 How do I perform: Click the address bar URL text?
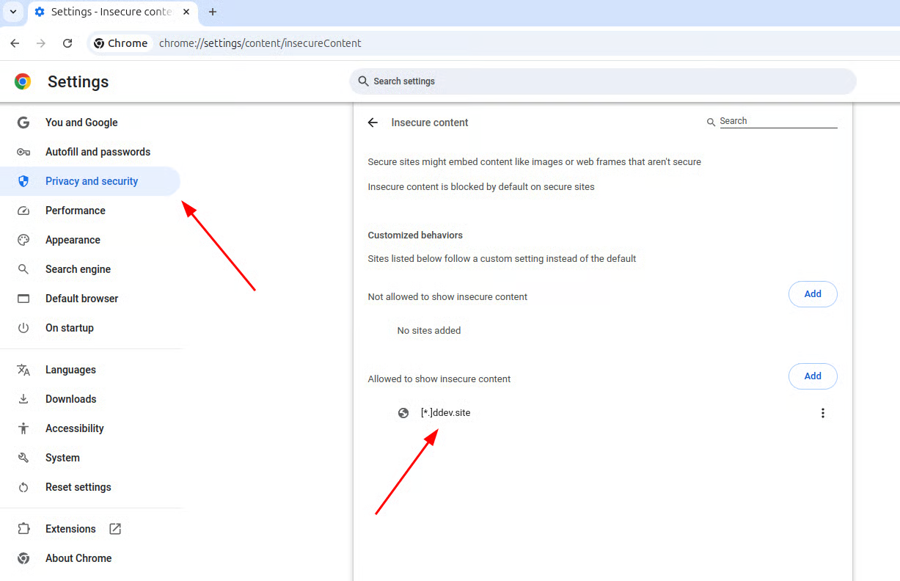click(260, 43)
